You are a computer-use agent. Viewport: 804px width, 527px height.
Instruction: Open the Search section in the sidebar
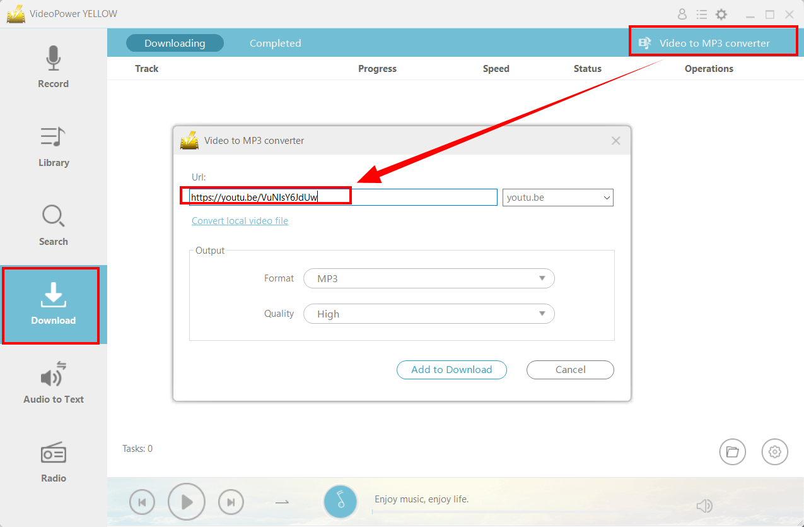pyautogui.click(x=53, y=225)
